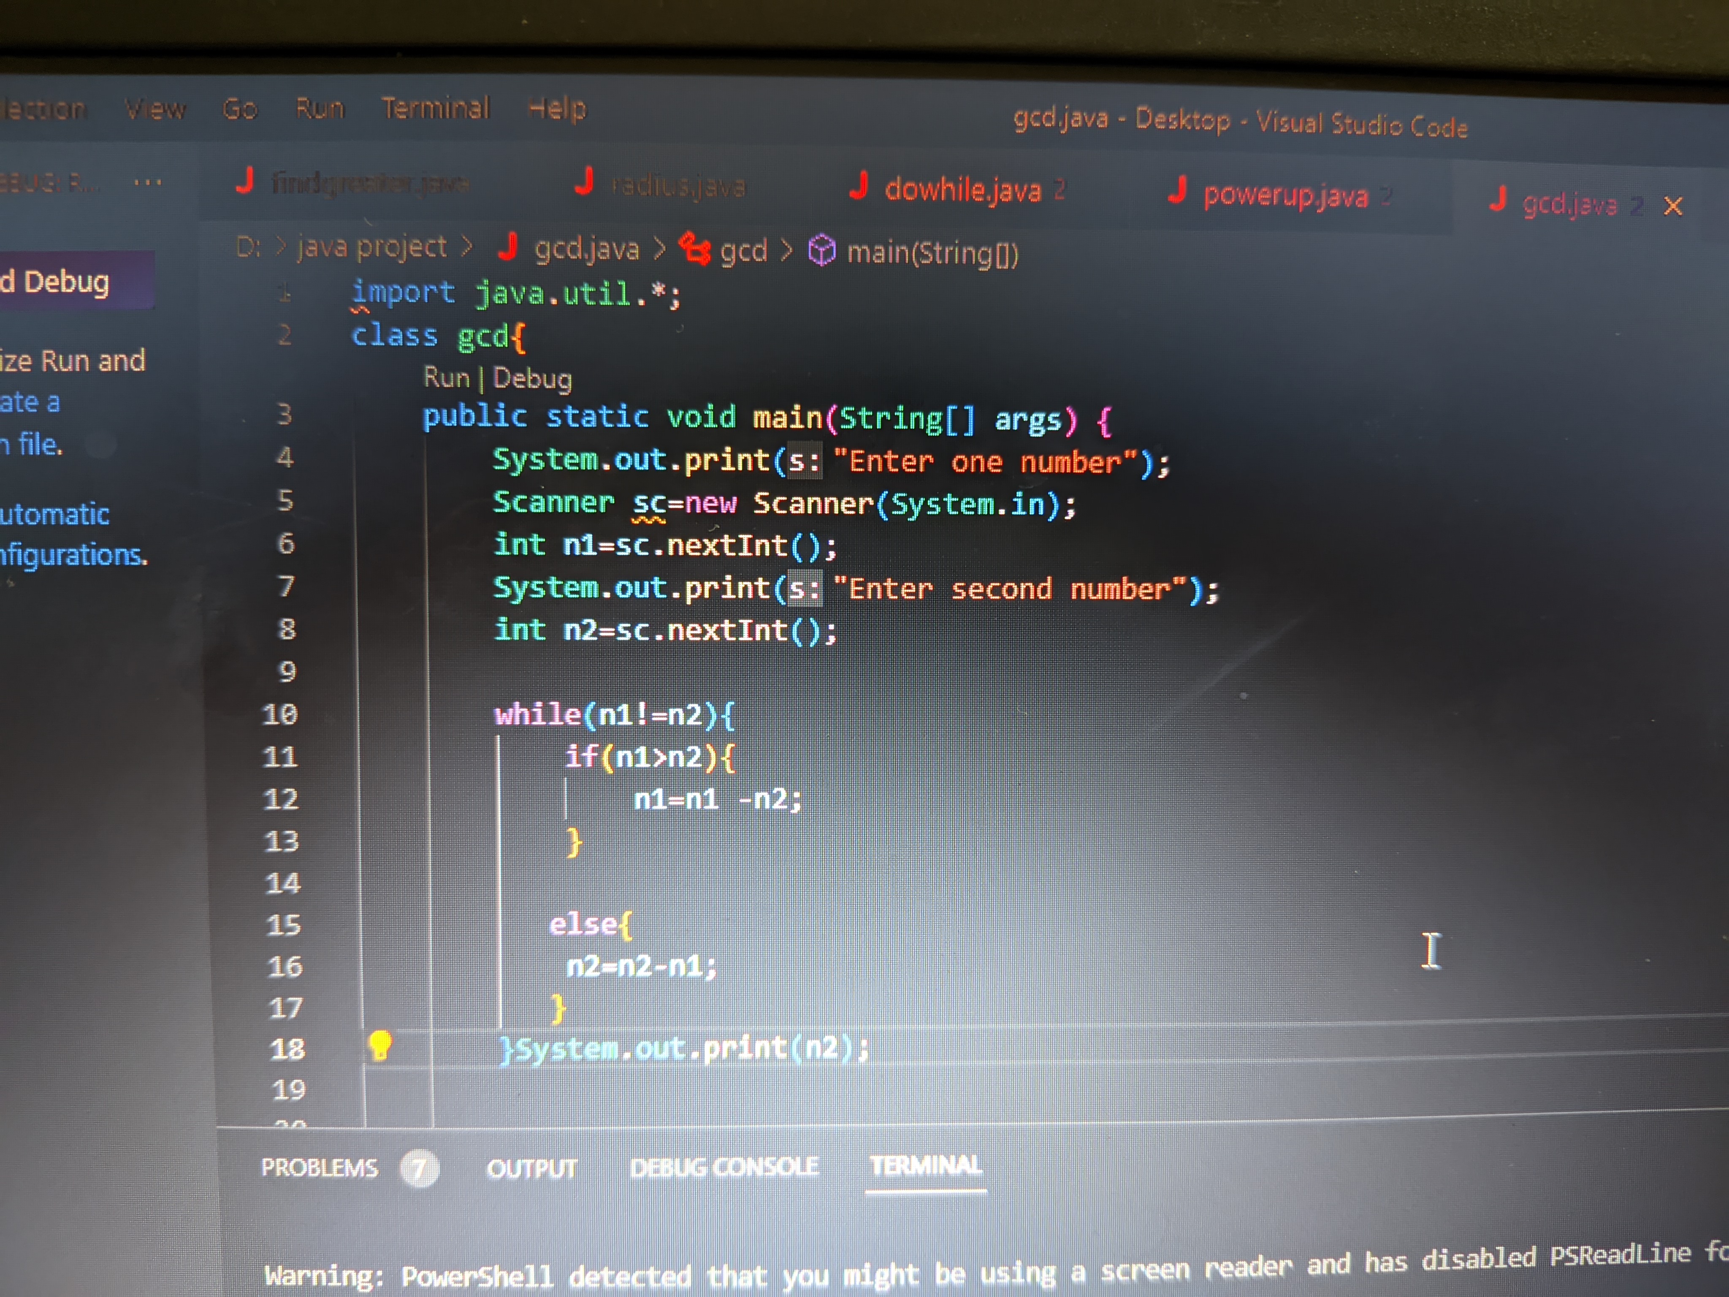Open the Output panel tab
The height and width of the screenshot is (1297, 1729).
point(531,1168)
